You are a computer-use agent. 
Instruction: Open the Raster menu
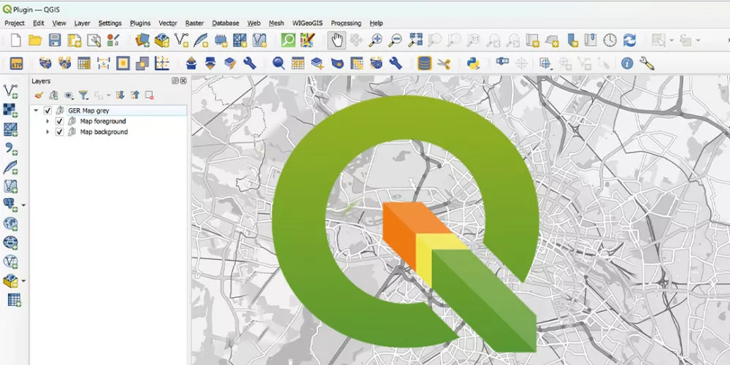(194, 23)
